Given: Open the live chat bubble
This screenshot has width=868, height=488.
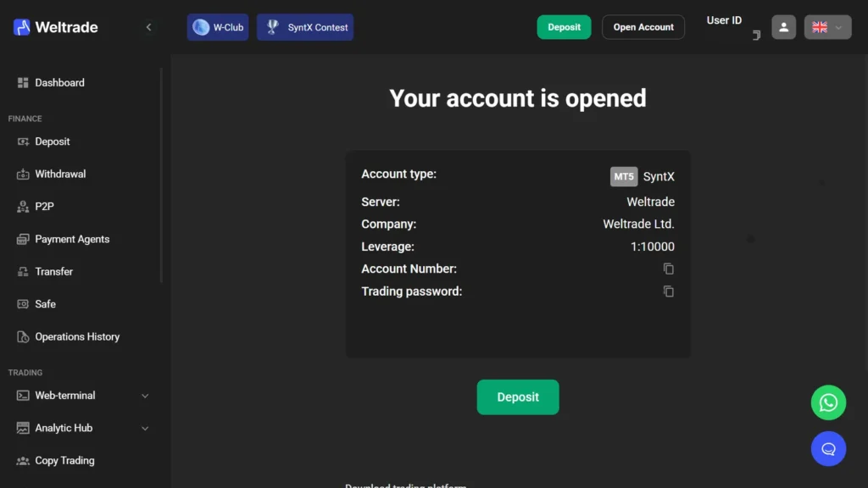Looking at the screenshot, I should (x=828, y=449).
